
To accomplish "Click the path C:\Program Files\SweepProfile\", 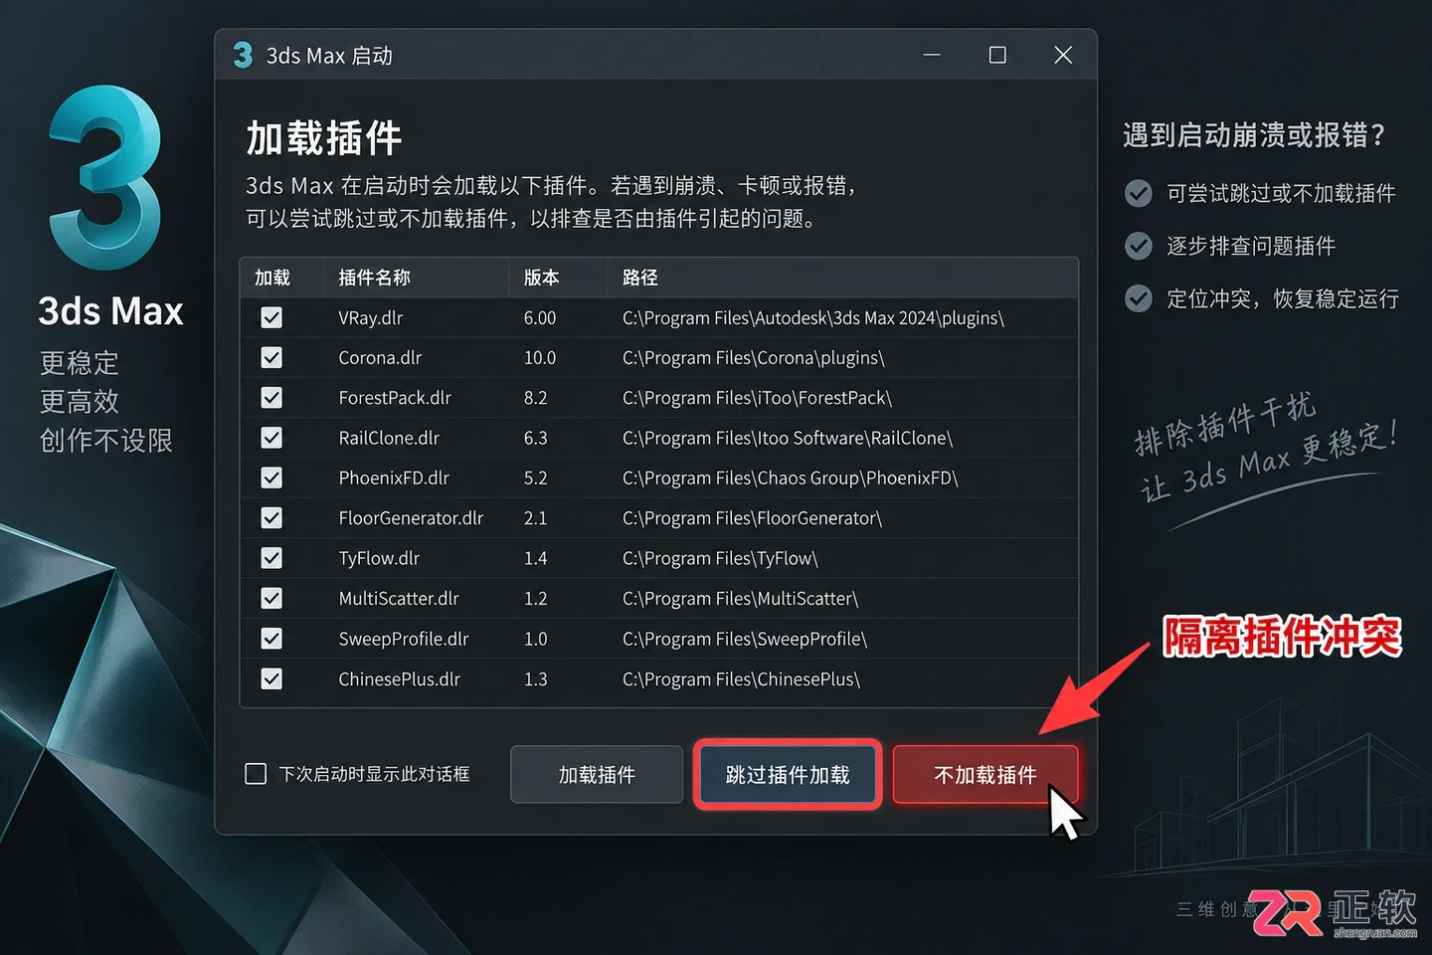I will [745, 639].
